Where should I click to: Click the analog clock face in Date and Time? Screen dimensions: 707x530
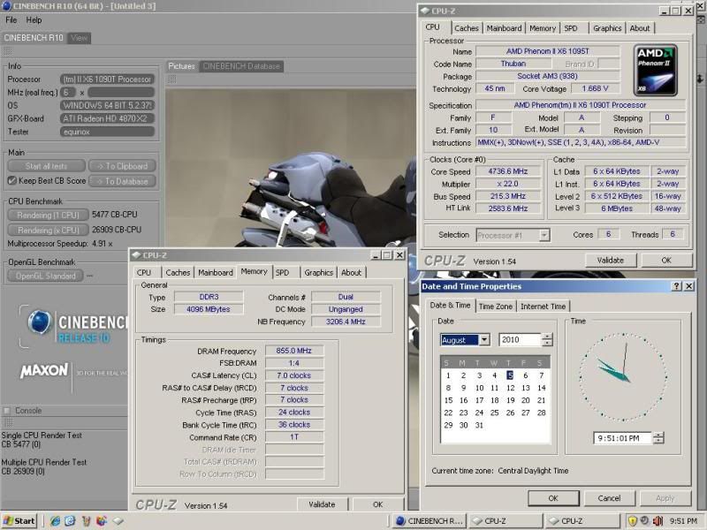pyautogui.click(x=623, y=377)
